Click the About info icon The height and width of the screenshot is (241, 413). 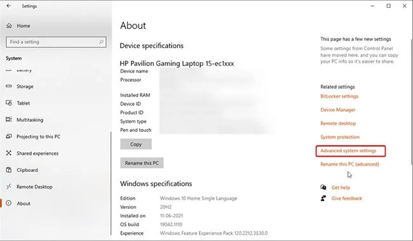pos(9,203)
